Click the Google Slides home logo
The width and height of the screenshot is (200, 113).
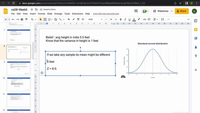[6, 11]
